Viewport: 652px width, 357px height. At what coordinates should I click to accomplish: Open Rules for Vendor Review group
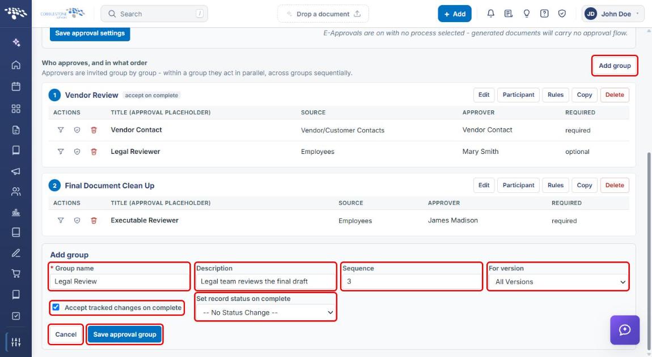pyautogui.click(x=556, y=94)
